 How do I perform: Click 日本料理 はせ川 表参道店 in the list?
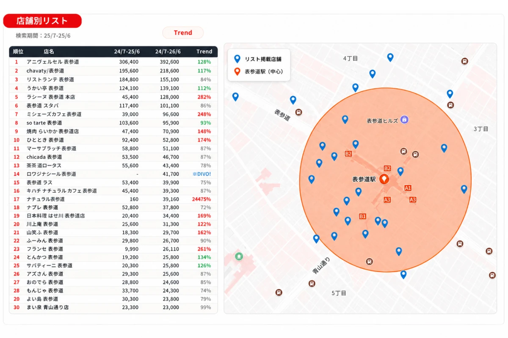[56, 215]
